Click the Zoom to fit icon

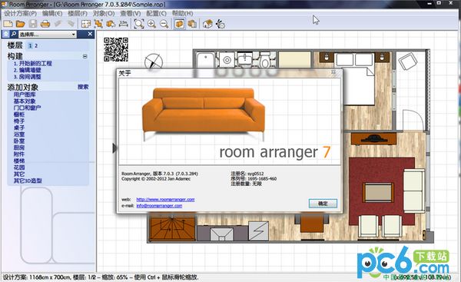139,24
